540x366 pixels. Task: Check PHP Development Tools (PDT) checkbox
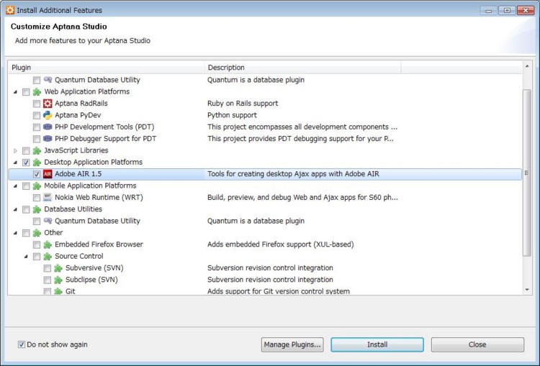[x=37, y=127]
